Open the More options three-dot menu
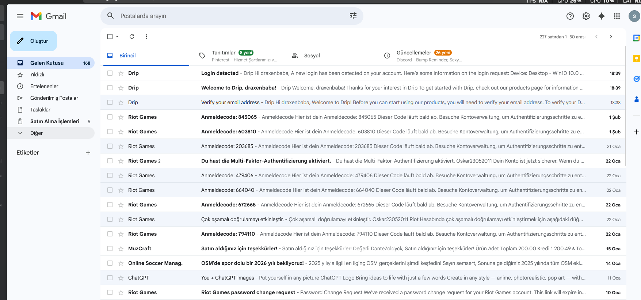This screenshot has height=300, width=641. click(x=146, y=37)
